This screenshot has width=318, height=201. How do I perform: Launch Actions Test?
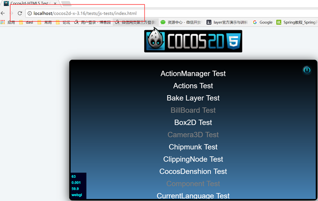coord(193,86)
